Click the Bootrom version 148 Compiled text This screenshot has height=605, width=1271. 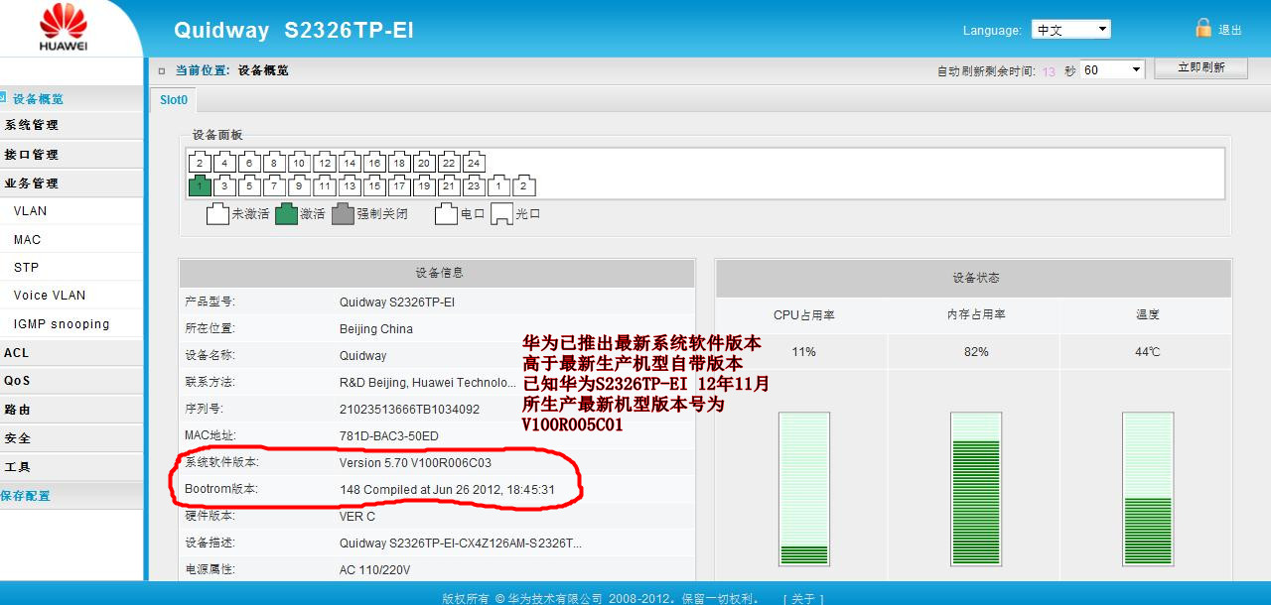tap(447, 490)
